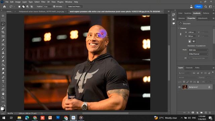Screen dimensions: 215x121
Task: Select the Hand tool
Action: click(3, 94)
